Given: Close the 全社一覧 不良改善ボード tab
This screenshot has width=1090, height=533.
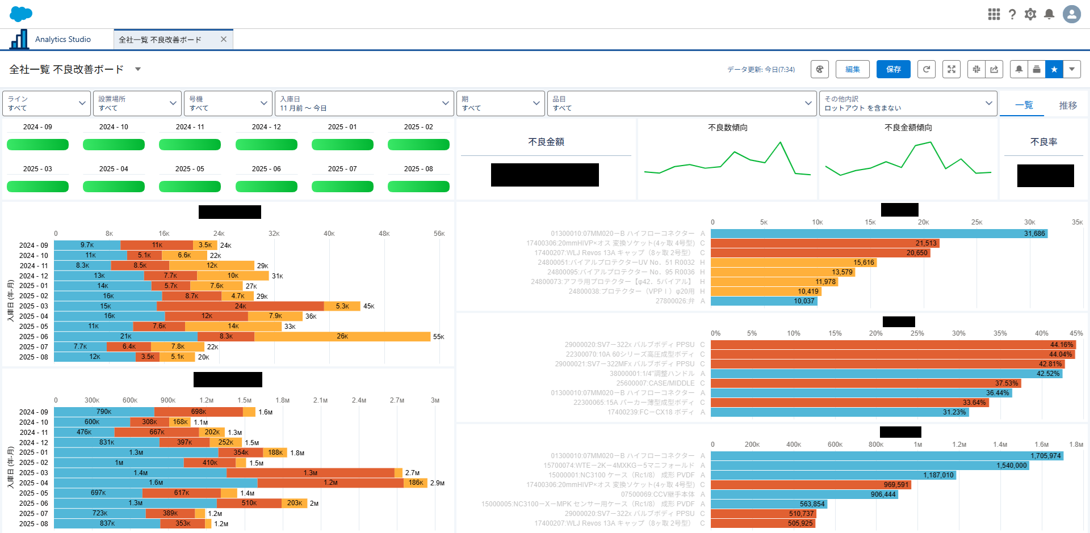Looking at the screenshot, I should coord(224,39).
